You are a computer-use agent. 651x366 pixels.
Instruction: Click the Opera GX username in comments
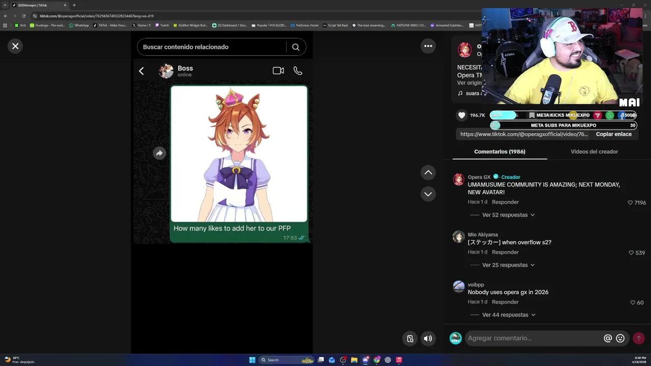(x=479, y=177)
